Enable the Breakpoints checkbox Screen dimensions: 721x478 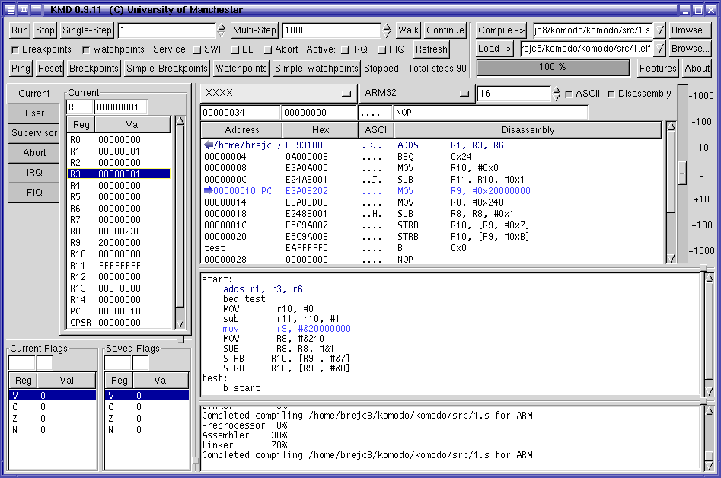[x=15, y=49]
